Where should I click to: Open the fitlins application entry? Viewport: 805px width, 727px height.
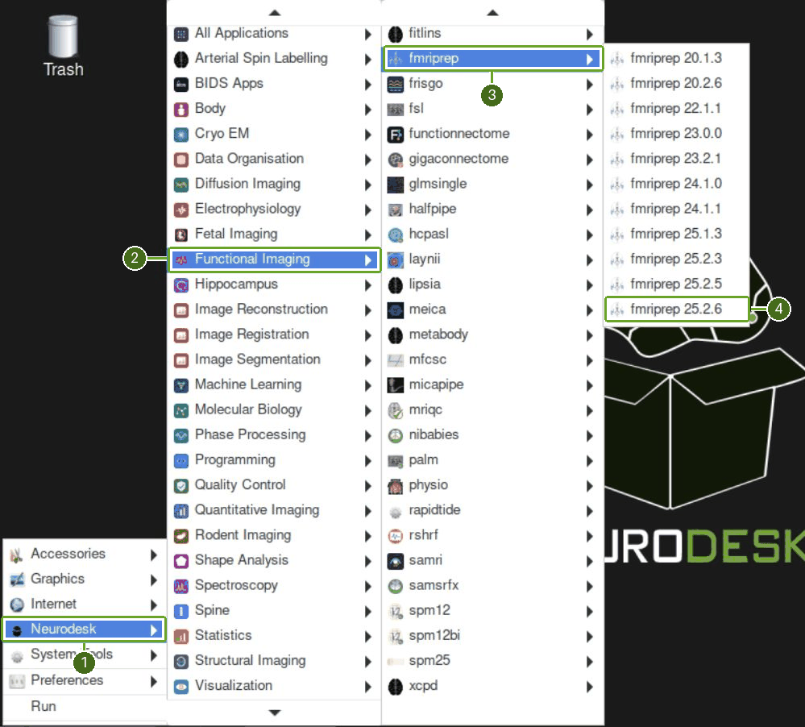pos(492,33)
